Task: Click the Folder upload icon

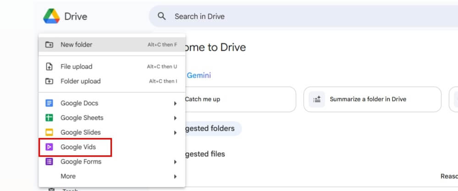Action: pyautogui.click(x=49, y=81)
